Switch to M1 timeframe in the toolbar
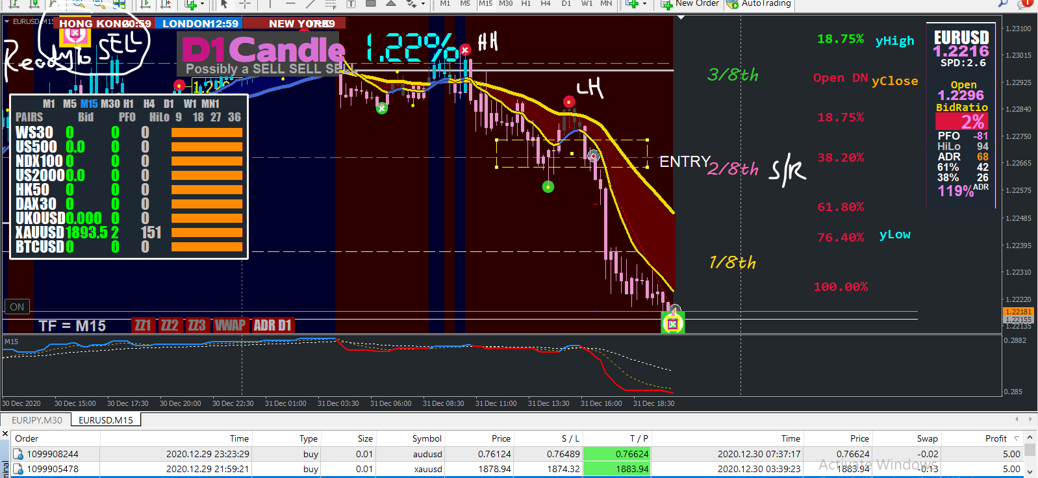The width and height of the screenshot is (1038, 478). click(x=445, y=3)
